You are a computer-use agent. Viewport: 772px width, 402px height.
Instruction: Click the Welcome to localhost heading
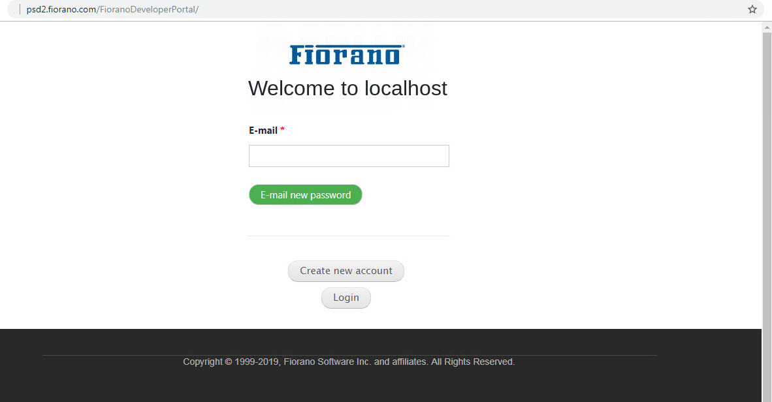click(x=347, y=89)
